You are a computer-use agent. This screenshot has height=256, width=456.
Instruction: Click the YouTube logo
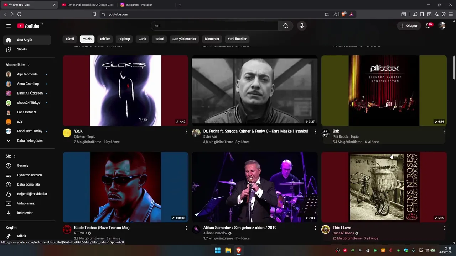28,26
